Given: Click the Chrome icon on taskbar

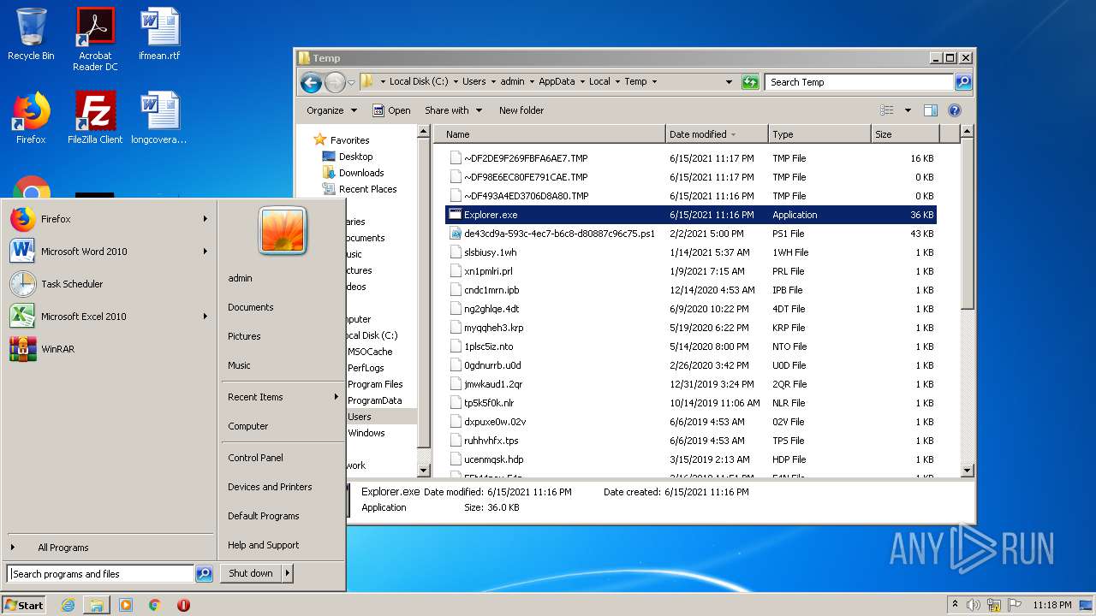Looking at the screenshot, I should click(x=155, y=605).
